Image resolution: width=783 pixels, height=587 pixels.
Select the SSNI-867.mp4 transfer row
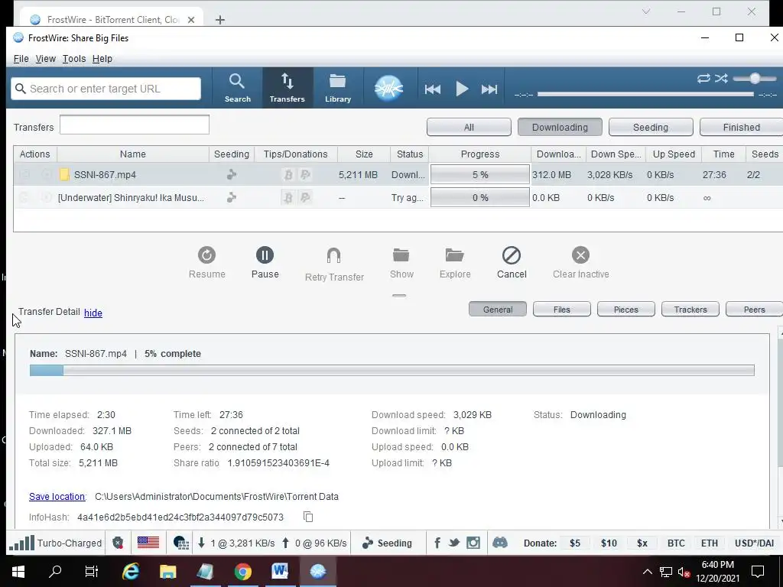click(398, 175)
